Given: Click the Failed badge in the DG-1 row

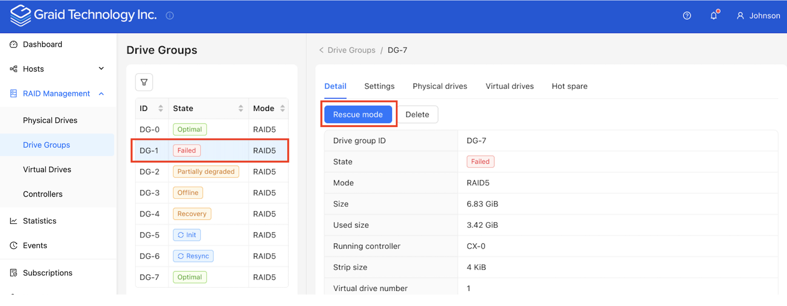Looking at the screenshot, I should [187, 151].
